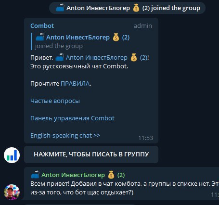Click the joined the group service message
The image size is (219, 205).
pyautogui.click(x=127, y=8)
